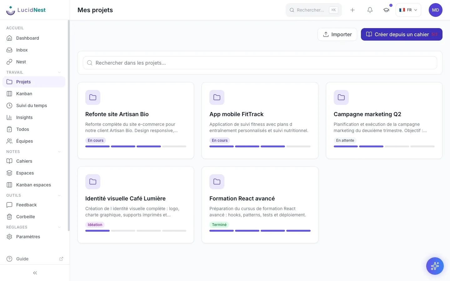Open the Équipes people icon
This screenshot has width=450, height=281.
[x=9, y=141]
